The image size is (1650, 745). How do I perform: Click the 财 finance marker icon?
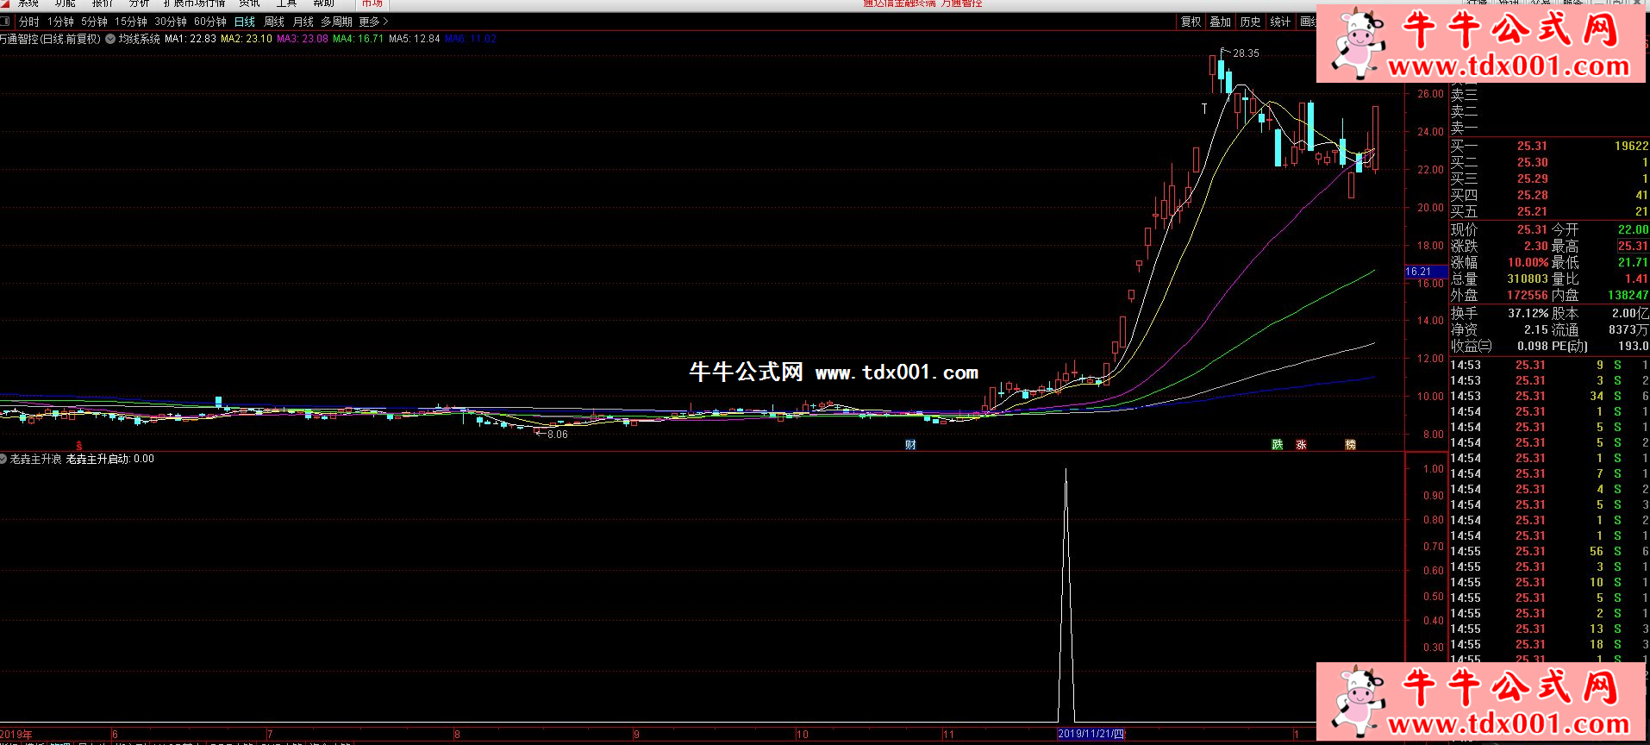910,445
